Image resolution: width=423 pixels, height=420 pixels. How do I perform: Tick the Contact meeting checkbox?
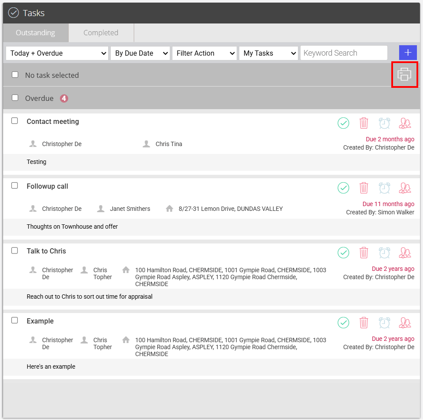(x=15, y=121)
